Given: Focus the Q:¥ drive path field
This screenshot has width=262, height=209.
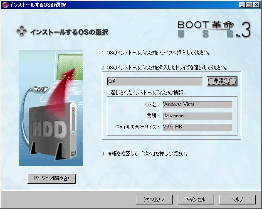Looking at the screenshot, I should coord(155,81).
